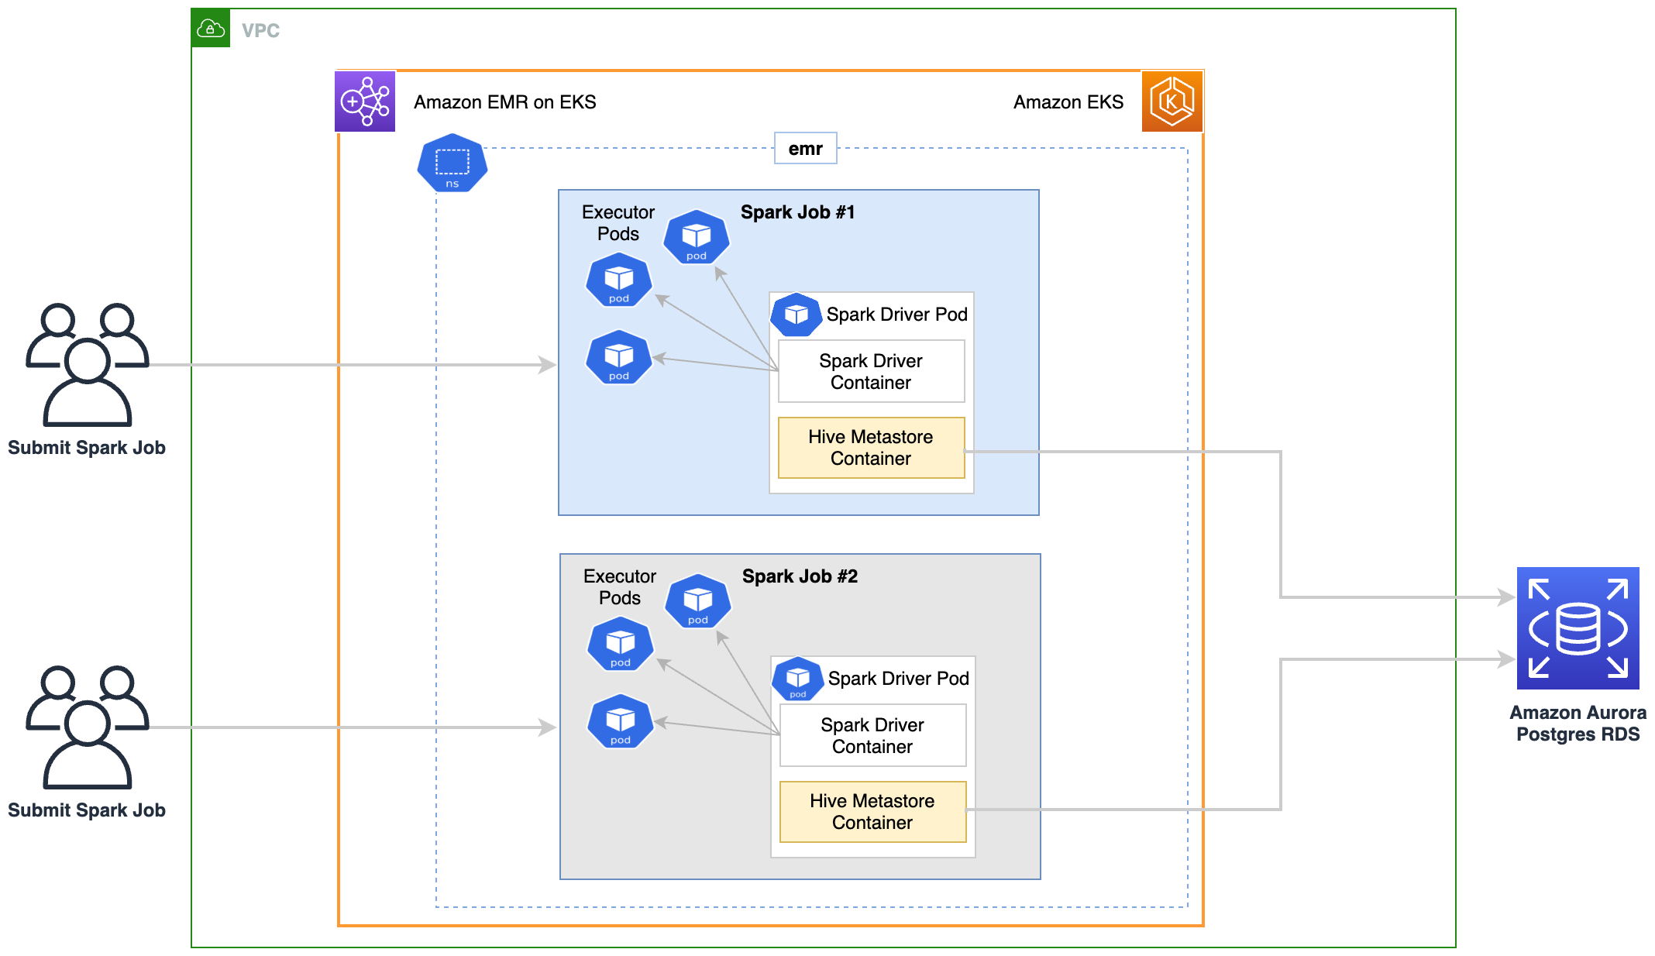1655x956 pixels.
Task: Click the Kubernetes namespace ns icon
Action: [452, 163]
